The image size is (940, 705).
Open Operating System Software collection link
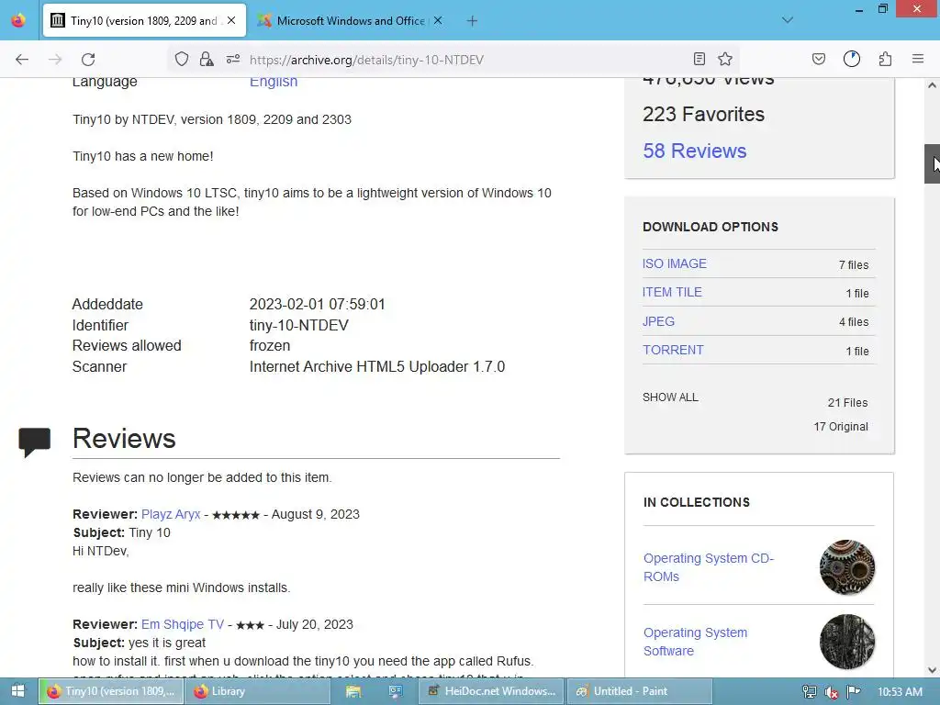pos(696,642)
